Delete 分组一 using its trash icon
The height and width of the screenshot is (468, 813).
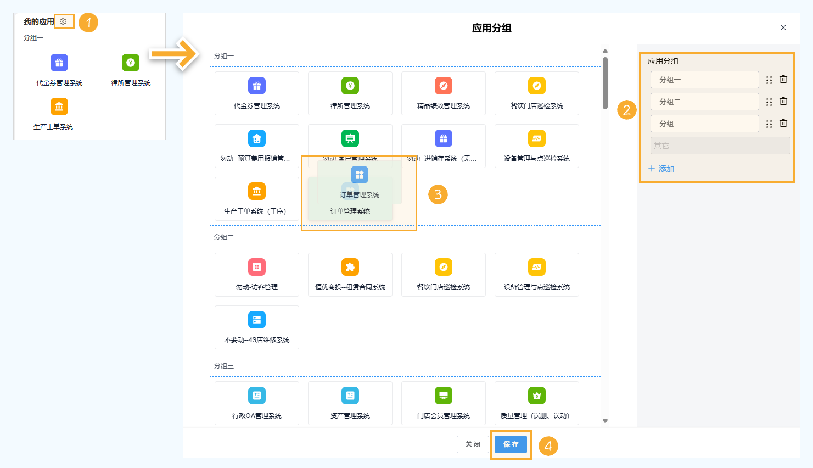(783, 79)
